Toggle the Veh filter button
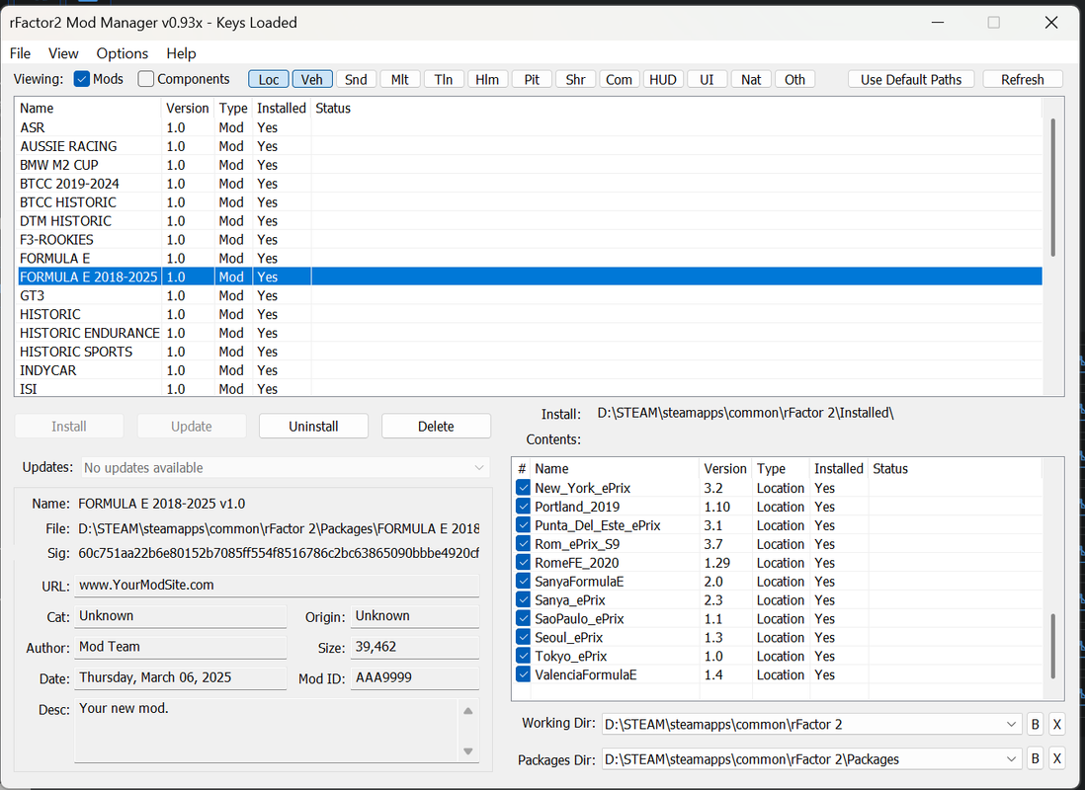The image size is (1085, 790). [312, 80]
